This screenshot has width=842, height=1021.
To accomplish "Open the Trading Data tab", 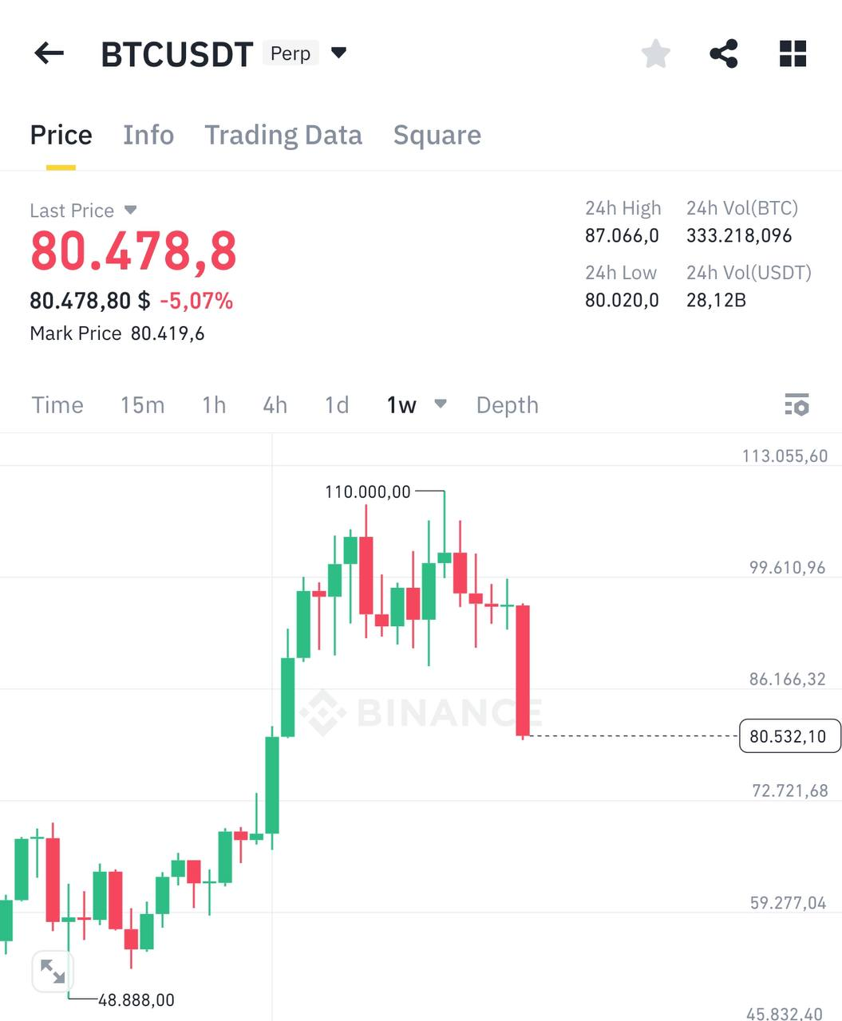I will [284, 135].
